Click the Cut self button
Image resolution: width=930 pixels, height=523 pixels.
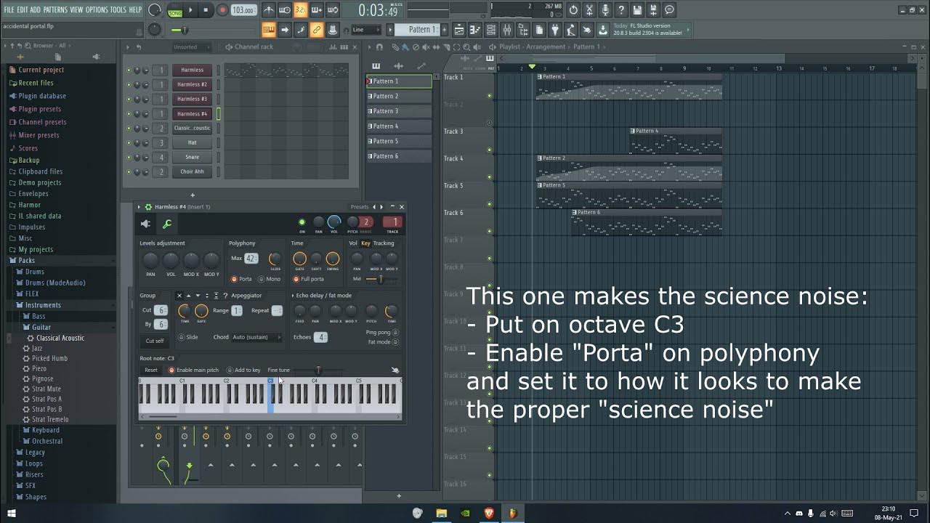click(x=155, y=341)
